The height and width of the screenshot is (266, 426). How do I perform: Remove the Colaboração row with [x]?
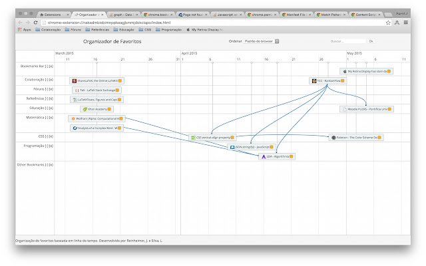pos(51,80)
